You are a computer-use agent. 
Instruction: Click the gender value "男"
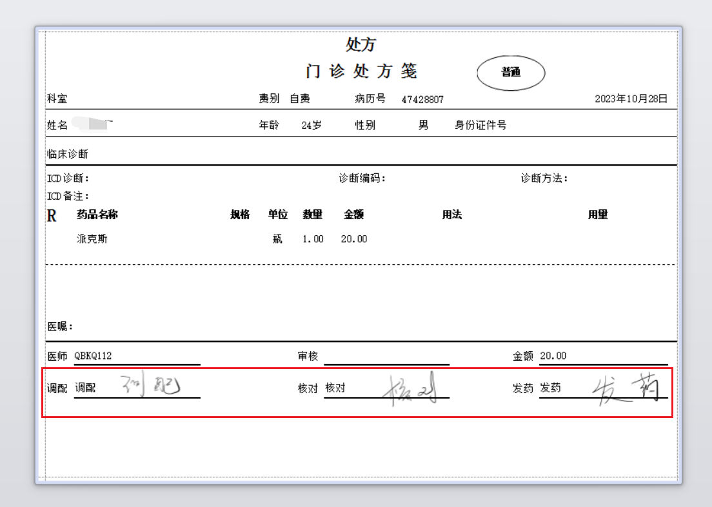tap(423, 125)
